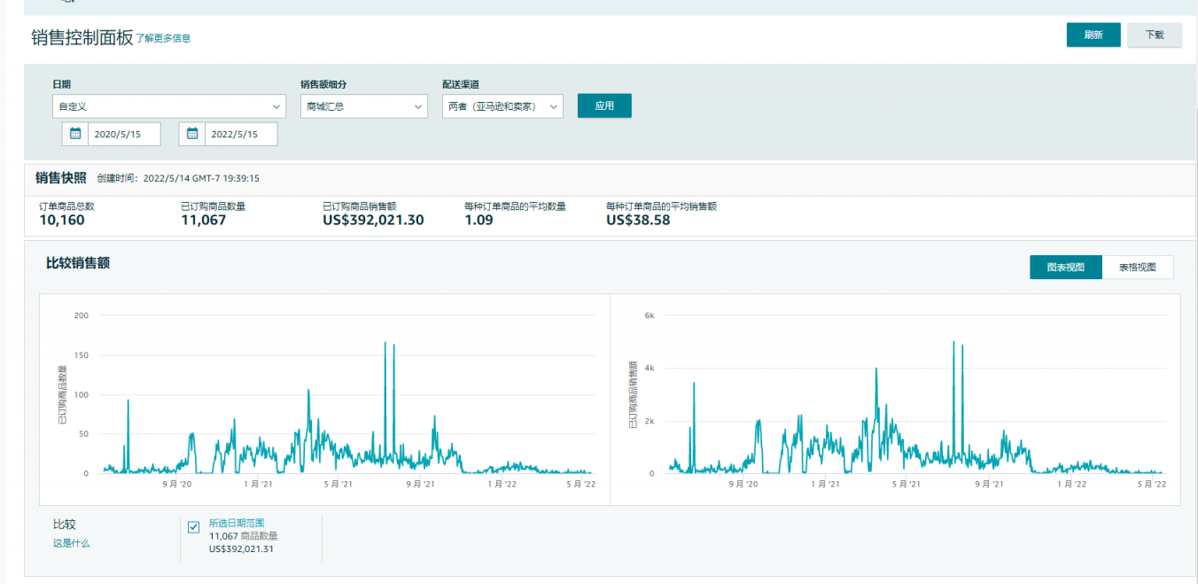Click the highest peak in sales amount chart
The width and height of the screenshot is (1198, 584).
(953, 342)
